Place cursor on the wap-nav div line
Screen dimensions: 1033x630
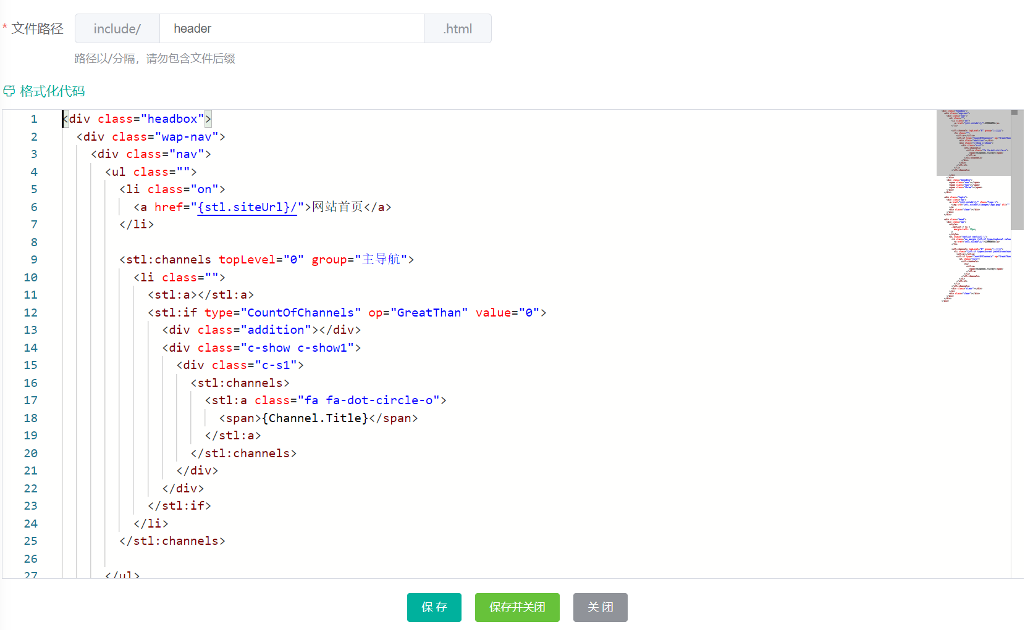tap(151, 137)
